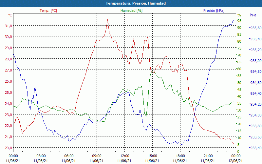Click the blue pressure curve's highest point
This screenshot has width=262, height=164.
(x=234, y=20)
